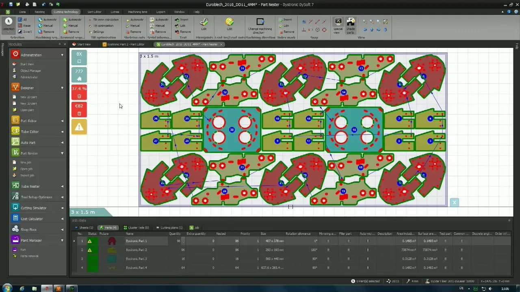Viewport: 520px width, 292px height.
Task: Expand the Part Editor module section
Action: 62,121
